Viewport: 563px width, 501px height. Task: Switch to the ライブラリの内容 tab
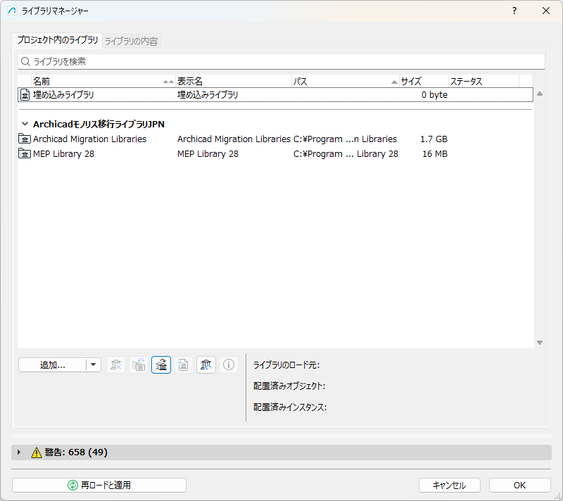coord(131,42)
